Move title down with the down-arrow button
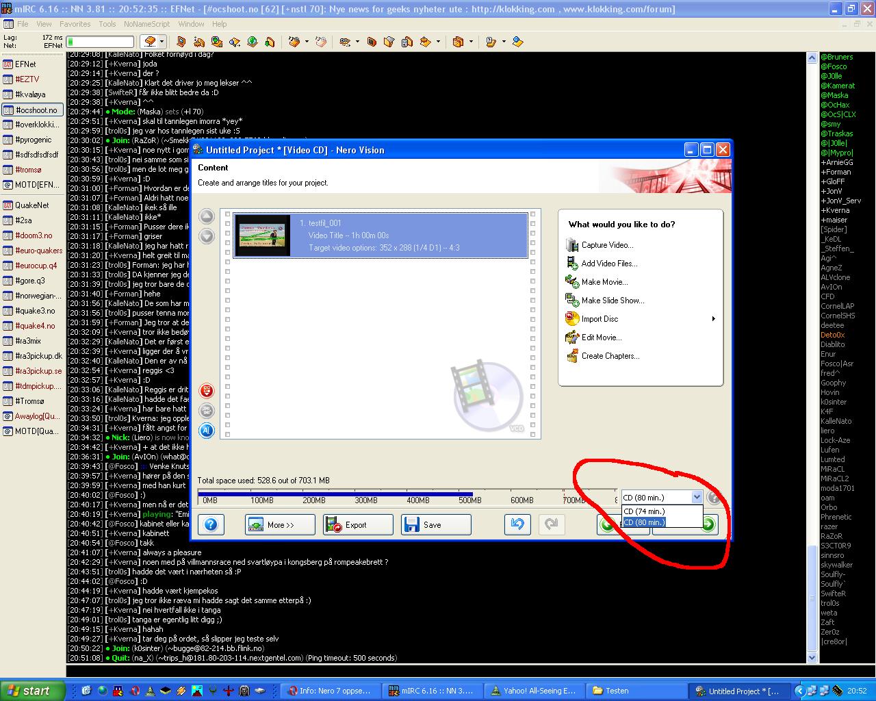The width and height of the screenshot is (876, 701). pyautogui.click(x=207, y=236)
